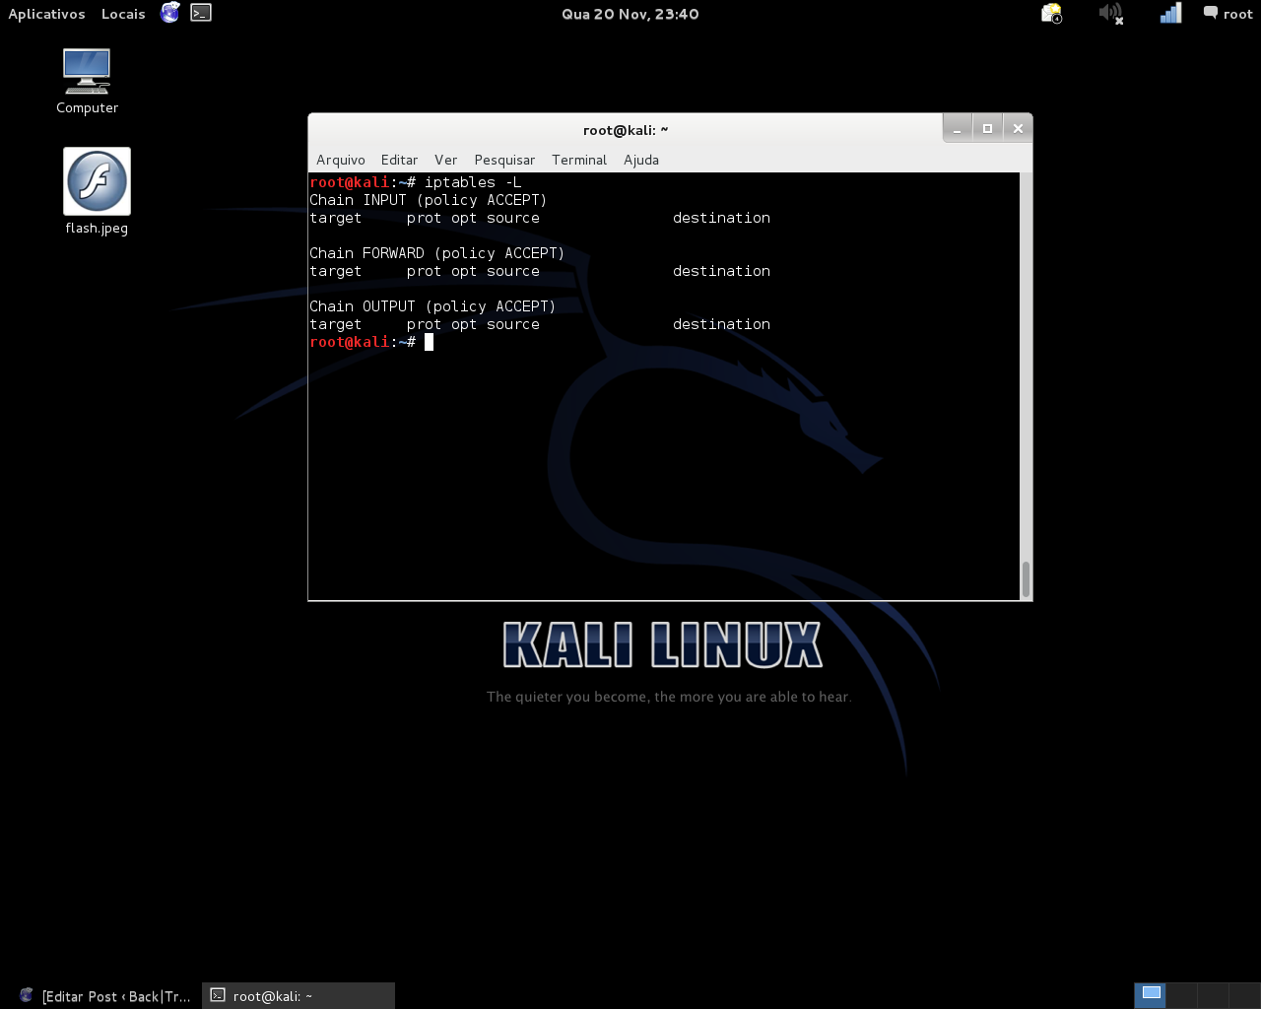1261x1009 pixels.
Task: Open the network connection icon
Action: (x=1170, y=13)
